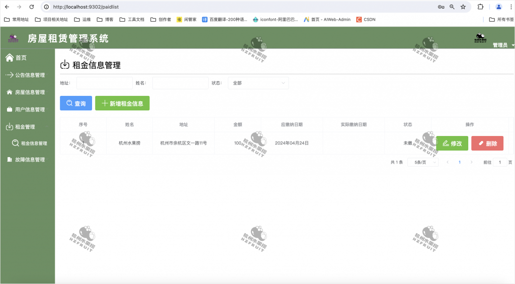Open the 管理员 user dropdown

[x=503, y=45]
